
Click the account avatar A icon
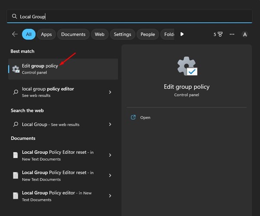tap(245, 34)
